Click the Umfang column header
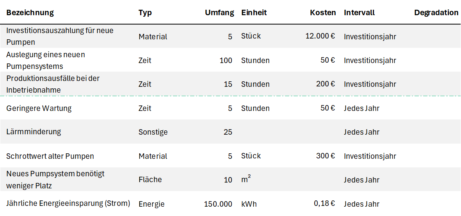This screenshot has width=461, height=216. point(219,12)
